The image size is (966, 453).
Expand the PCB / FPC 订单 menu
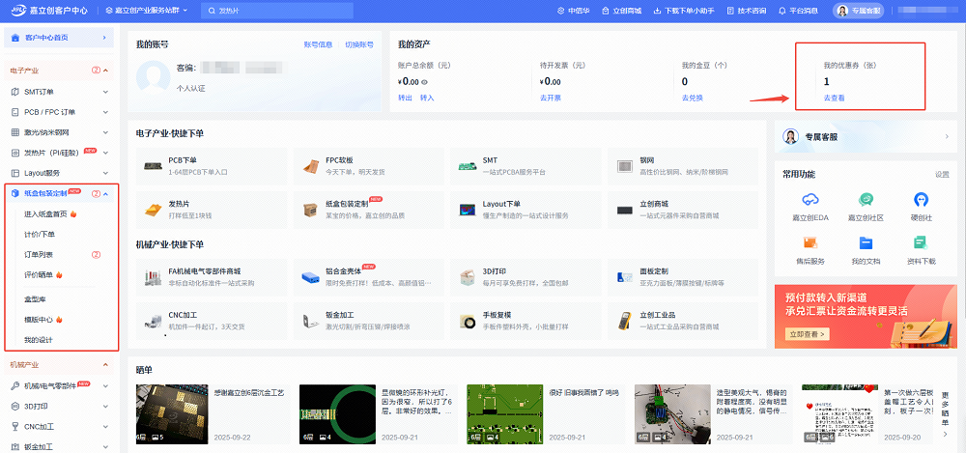click(x=104, y=112)
